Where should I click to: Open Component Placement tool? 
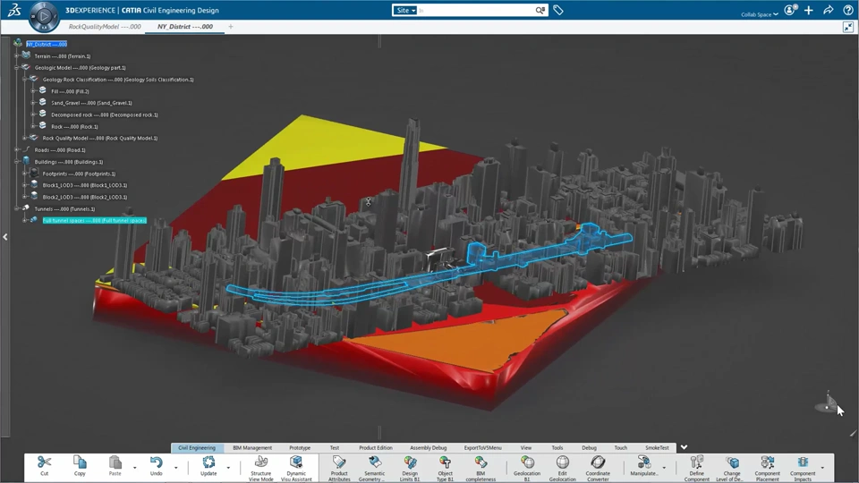tap(768, 462)
